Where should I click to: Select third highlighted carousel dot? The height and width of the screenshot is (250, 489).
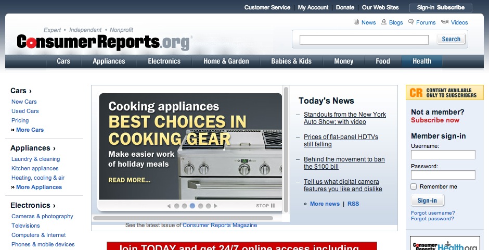[x=192, y=206]
